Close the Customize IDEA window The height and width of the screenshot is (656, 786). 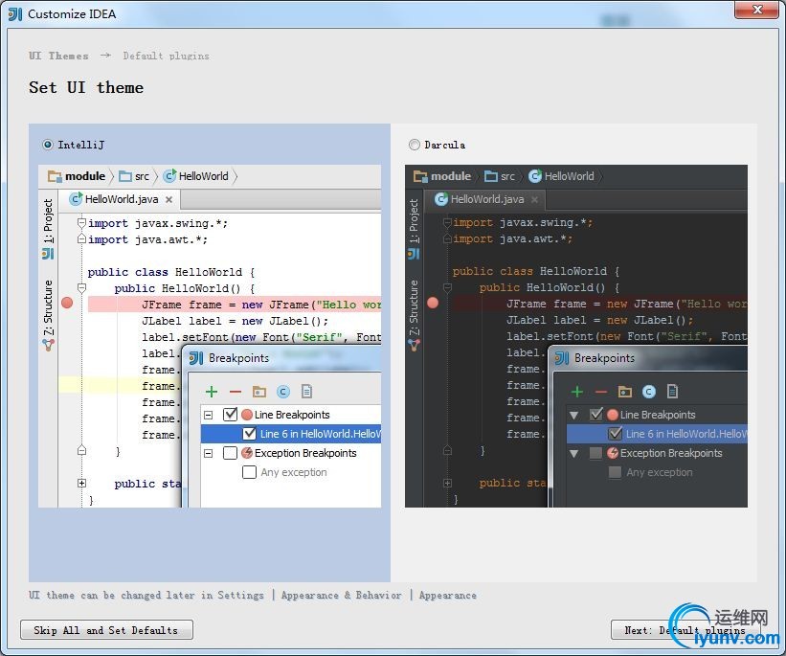pos(757,10)
